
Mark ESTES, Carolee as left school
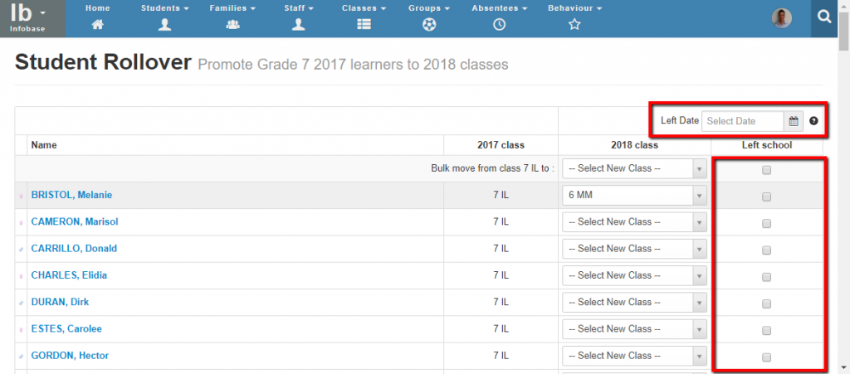[766, 330]
